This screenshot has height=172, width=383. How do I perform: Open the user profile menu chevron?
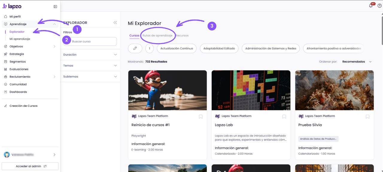[x=54, y=155]
